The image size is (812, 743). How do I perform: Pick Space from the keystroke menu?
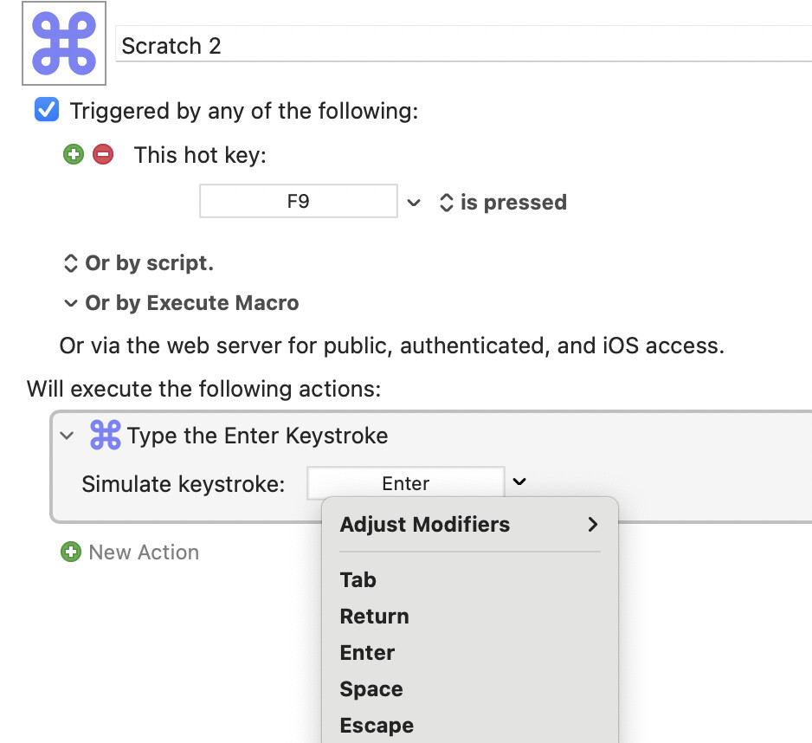tap(371, 689)
